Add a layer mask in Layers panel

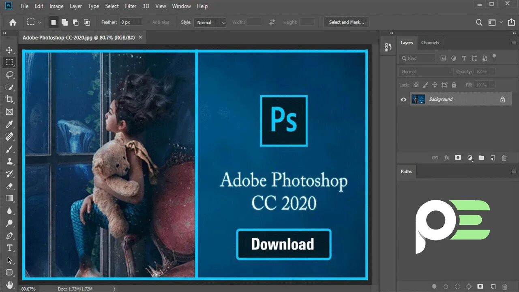pos(458,158)
